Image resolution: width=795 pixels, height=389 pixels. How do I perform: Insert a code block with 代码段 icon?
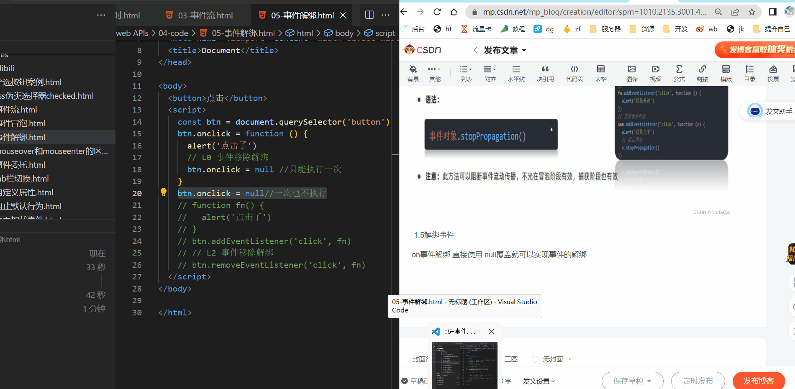coord(574,74)
